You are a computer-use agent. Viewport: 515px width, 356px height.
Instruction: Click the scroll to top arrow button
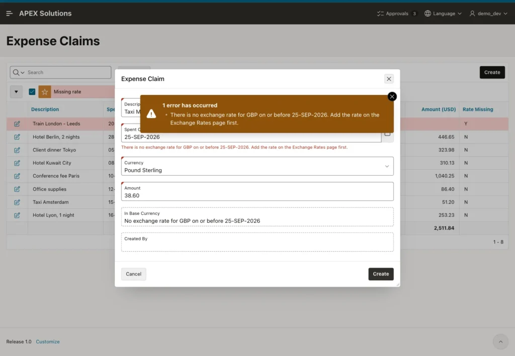(x=500, y=341)
